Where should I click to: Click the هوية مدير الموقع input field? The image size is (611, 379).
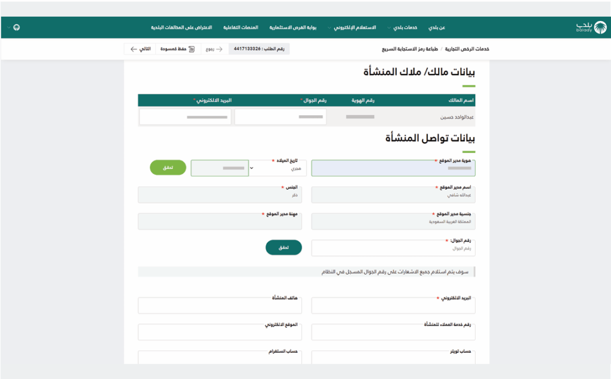tap(393, 169)
